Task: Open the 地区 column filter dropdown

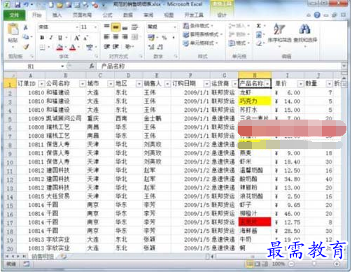Action: (x=139, y=84)
